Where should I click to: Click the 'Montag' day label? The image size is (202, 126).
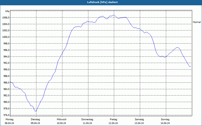pos(9,119)
